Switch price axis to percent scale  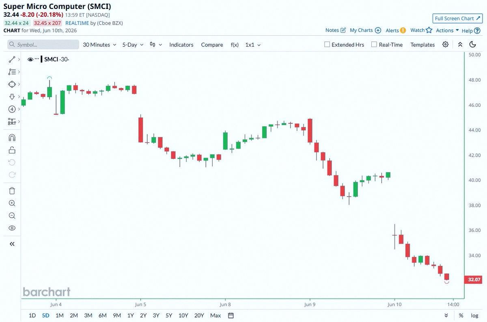tap(461, 316)
